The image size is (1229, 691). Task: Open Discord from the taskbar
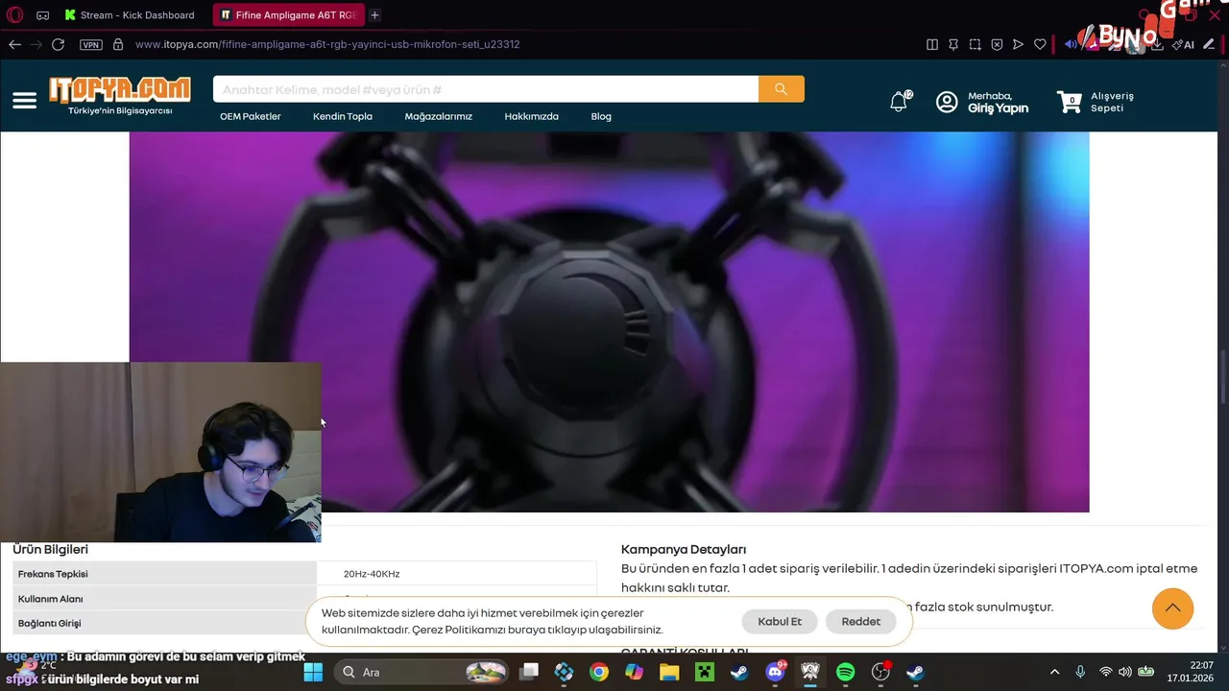(x=775, y=672)
